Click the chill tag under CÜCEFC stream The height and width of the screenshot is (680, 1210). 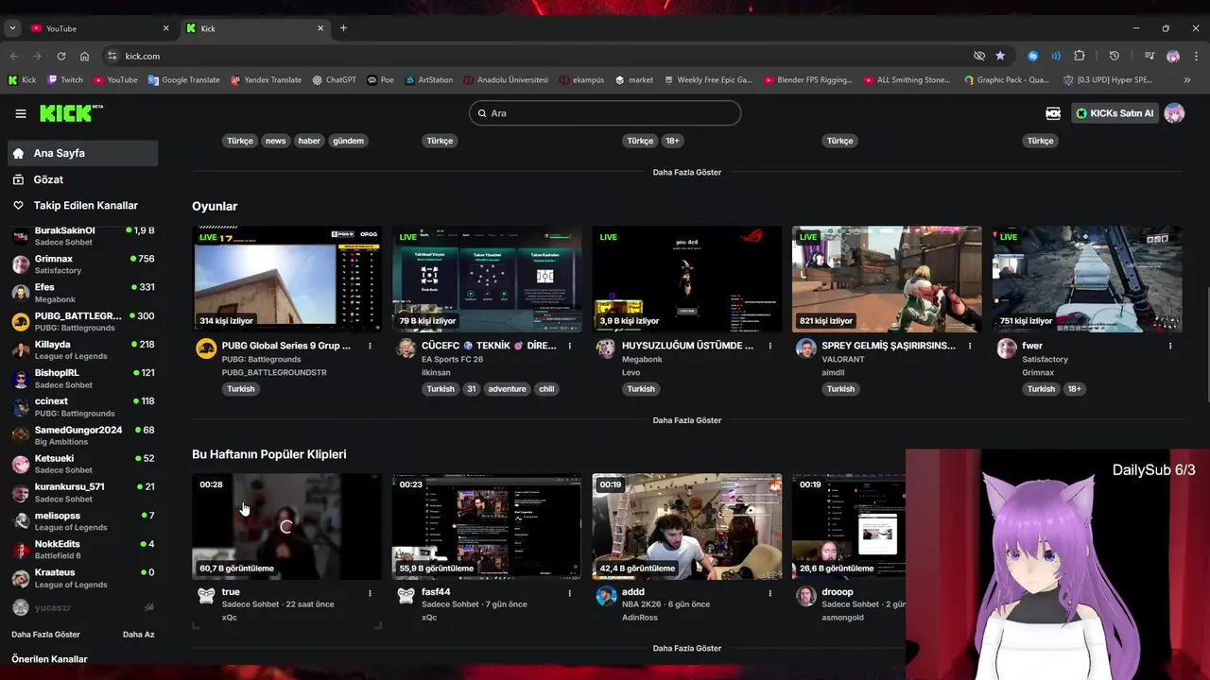(546, 389)
